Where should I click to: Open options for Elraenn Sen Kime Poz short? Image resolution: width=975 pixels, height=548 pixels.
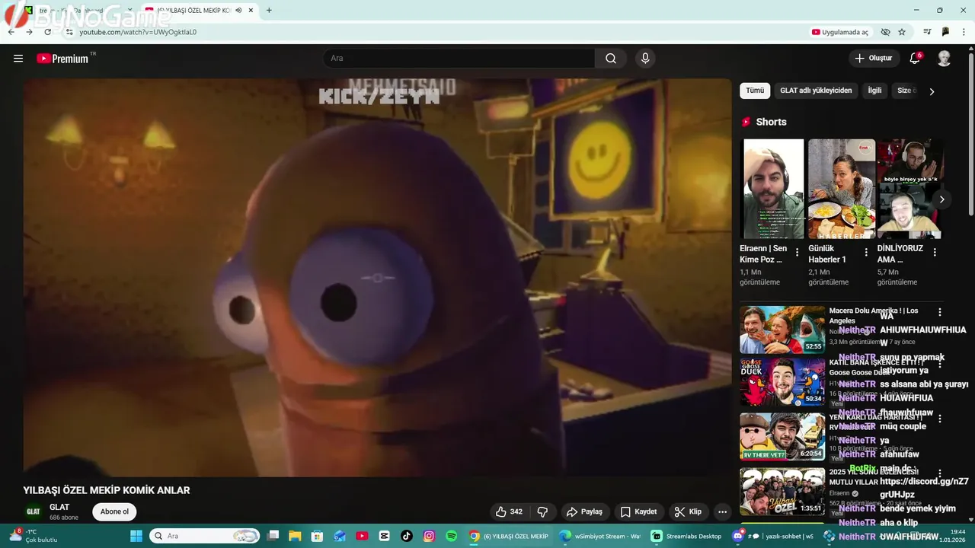coord(798,253)
